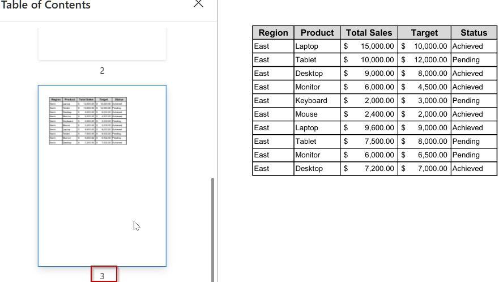The width and height of the screenshot is (499, 282).
Task: Close the Table of Contents panel
Action: (x=198, y=3)
